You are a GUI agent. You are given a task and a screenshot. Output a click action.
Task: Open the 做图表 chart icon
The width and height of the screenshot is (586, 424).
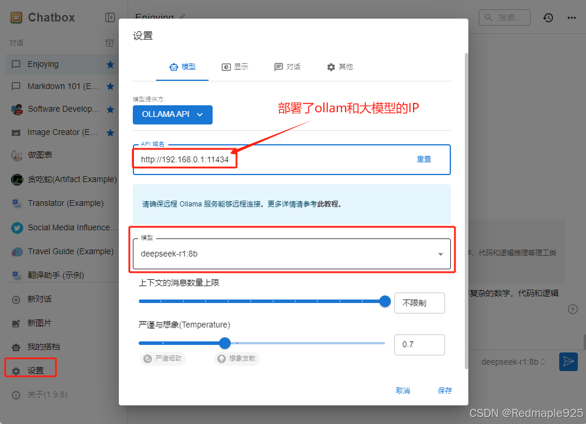pyautogui.click(x=17, y=155)
